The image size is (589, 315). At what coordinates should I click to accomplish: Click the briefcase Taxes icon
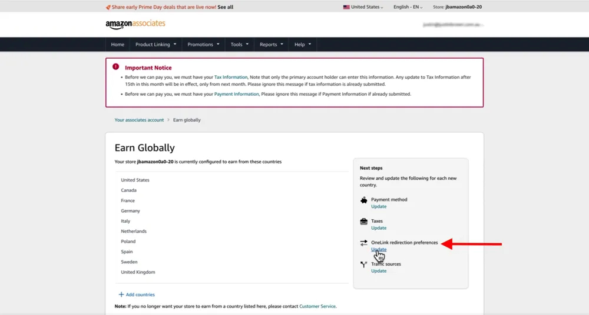click(364, 222)
